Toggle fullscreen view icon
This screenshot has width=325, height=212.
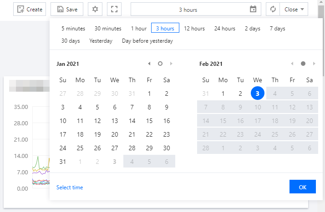coord(114,9)
